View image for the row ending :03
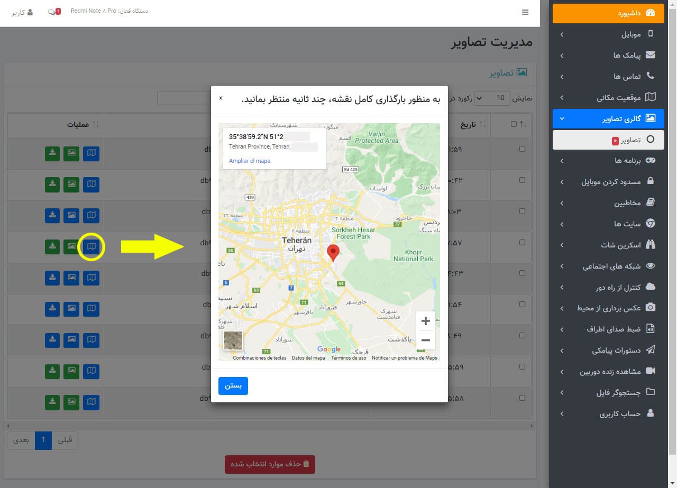Viewport: 677px width, 488px height. pyautogui.click(x=71, y=216)
